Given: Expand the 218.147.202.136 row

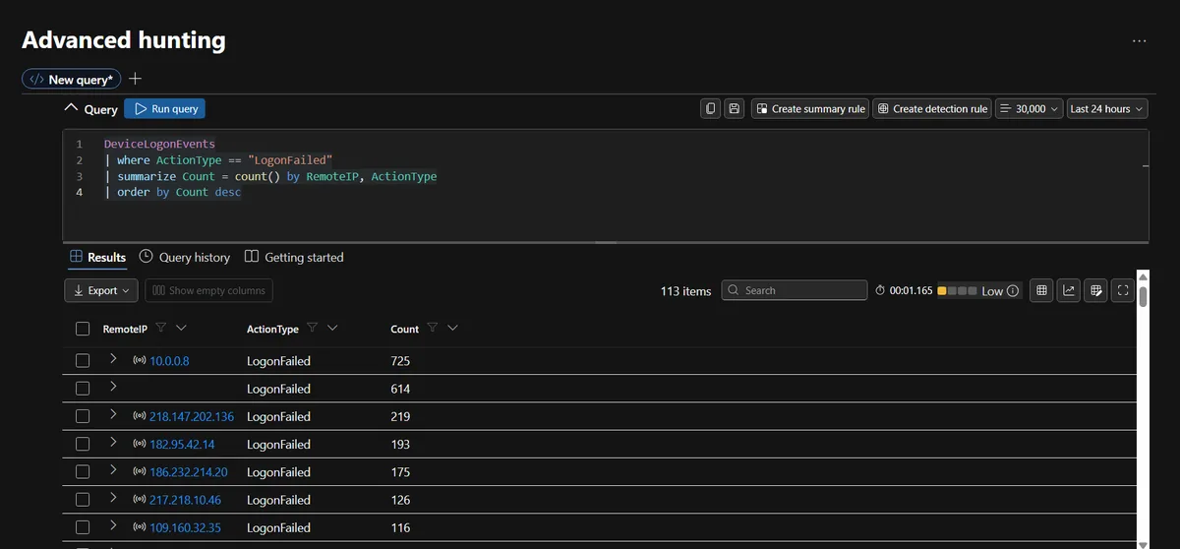Looking at the screenshot, I should [x=114, y=416].
